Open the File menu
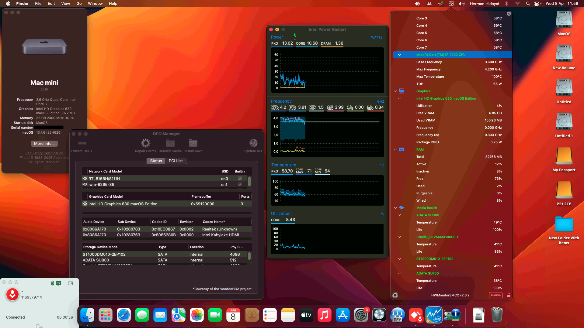Image resolution: width=584 pixels, height=328 pixels. click(38, 3)
